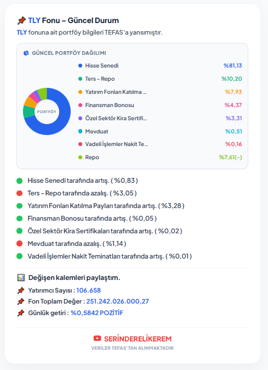Screen dimensions: 268x370
Task: Click the %3,31 percentage value
Action: click(234, 118)
